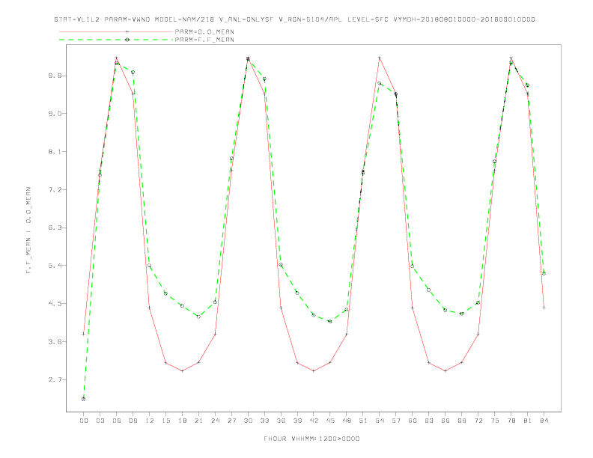Viewport: 593px width, 458px height.
Task: Select the PARM=F.F_MEAN legend label
Action: 204,40
